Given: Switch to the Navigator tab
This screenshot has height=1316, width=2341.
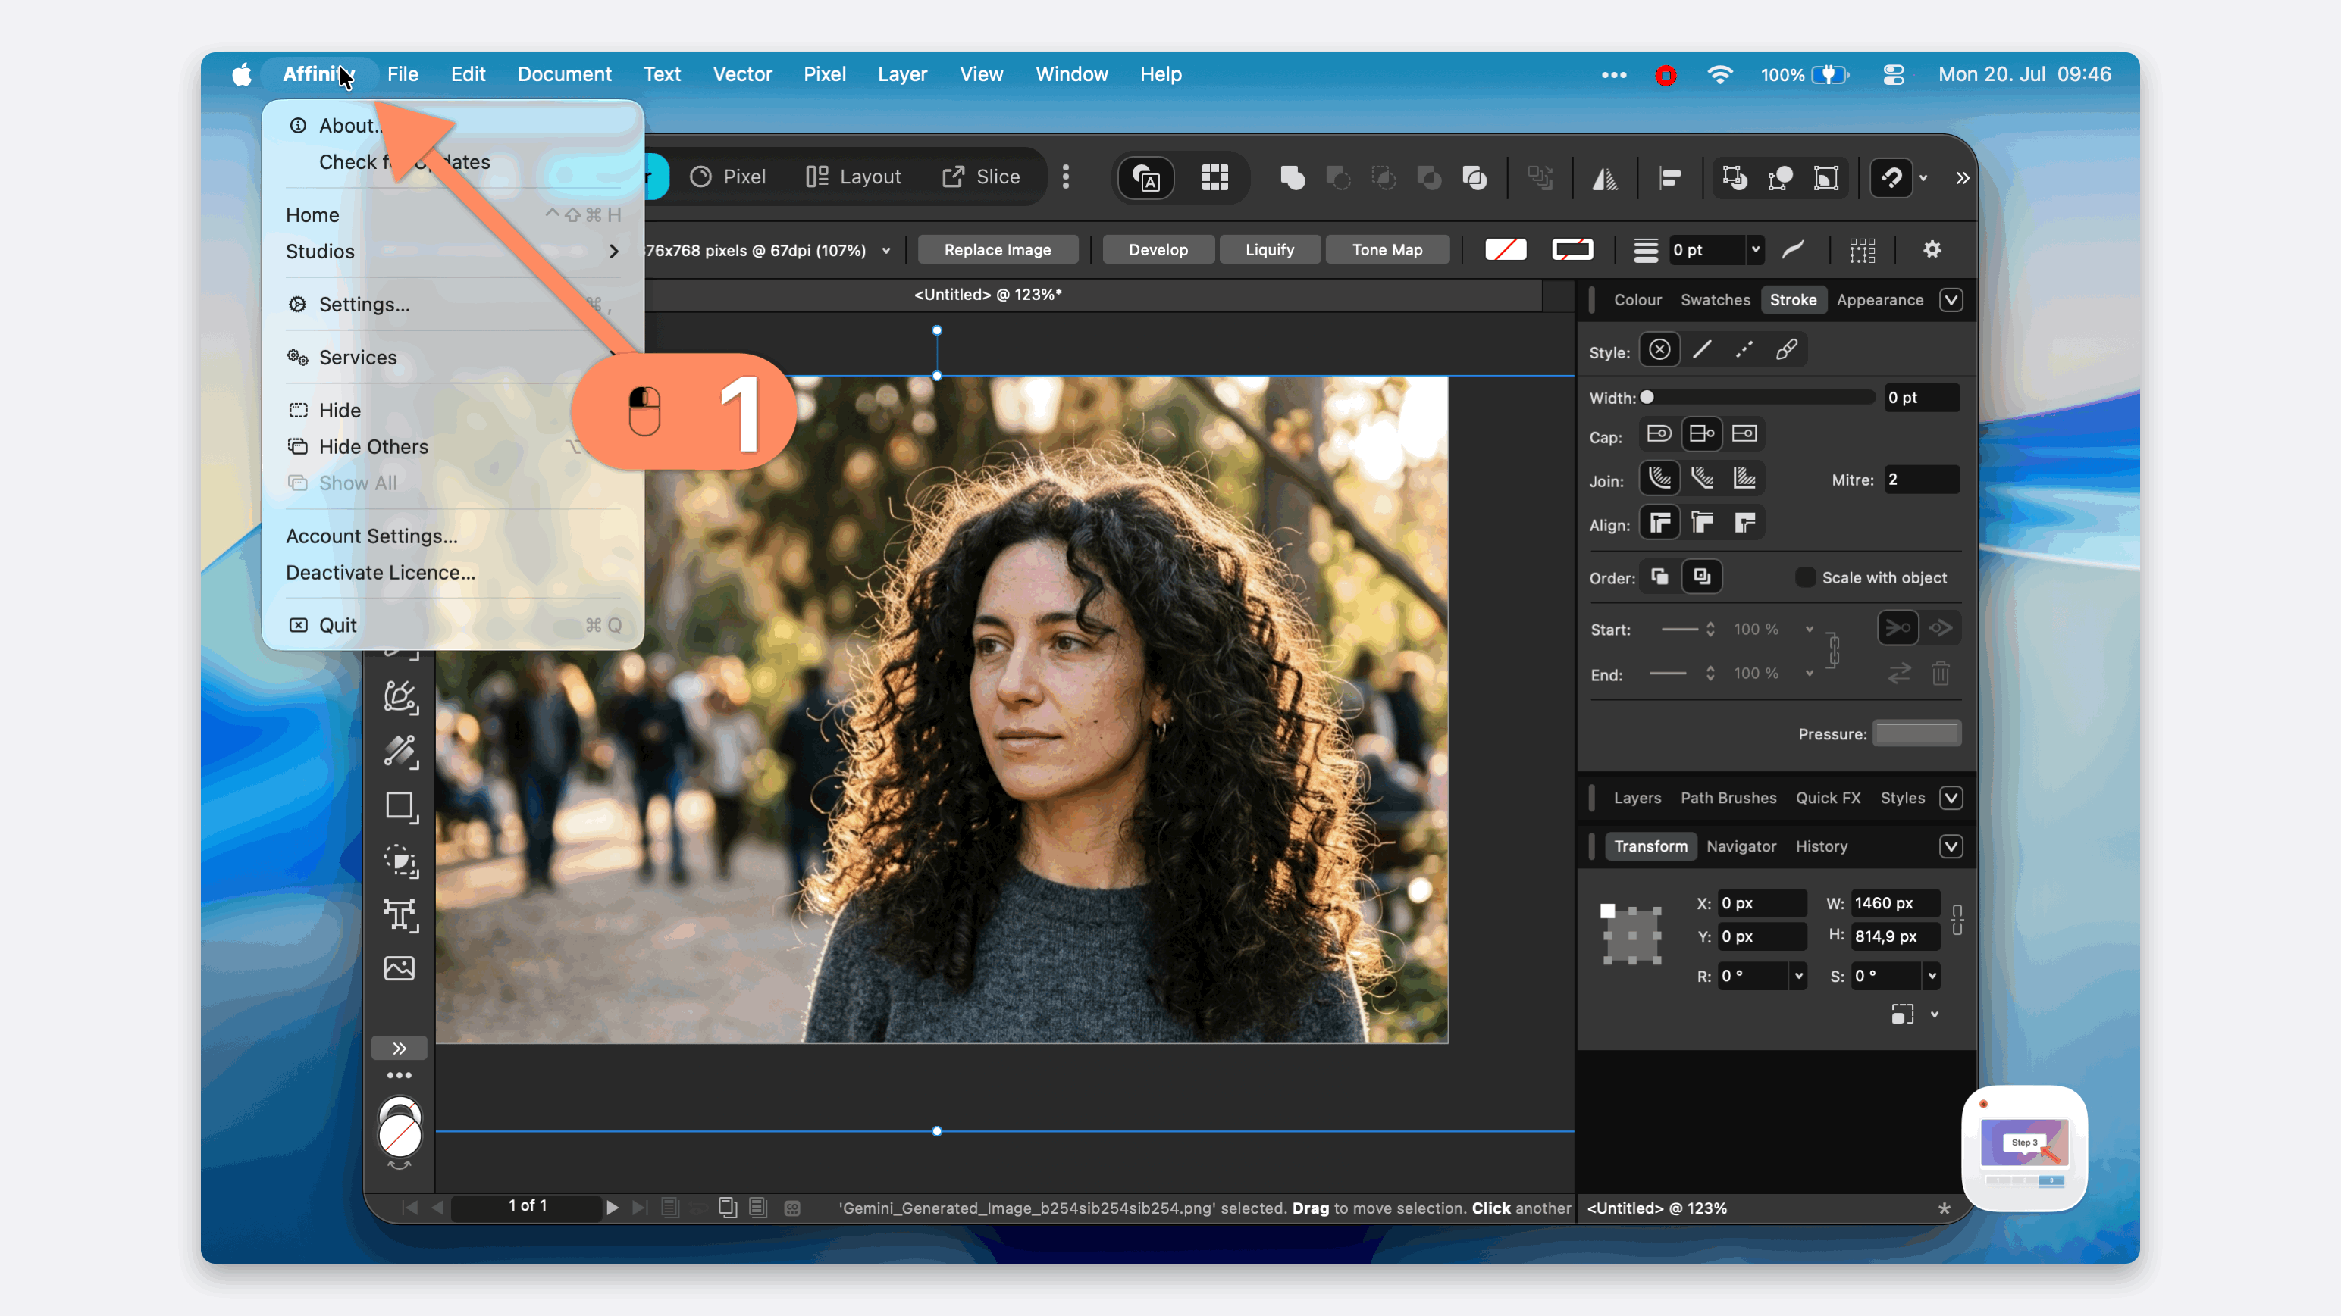Looking at the screenshot, I should click(x=1741, y=847).
